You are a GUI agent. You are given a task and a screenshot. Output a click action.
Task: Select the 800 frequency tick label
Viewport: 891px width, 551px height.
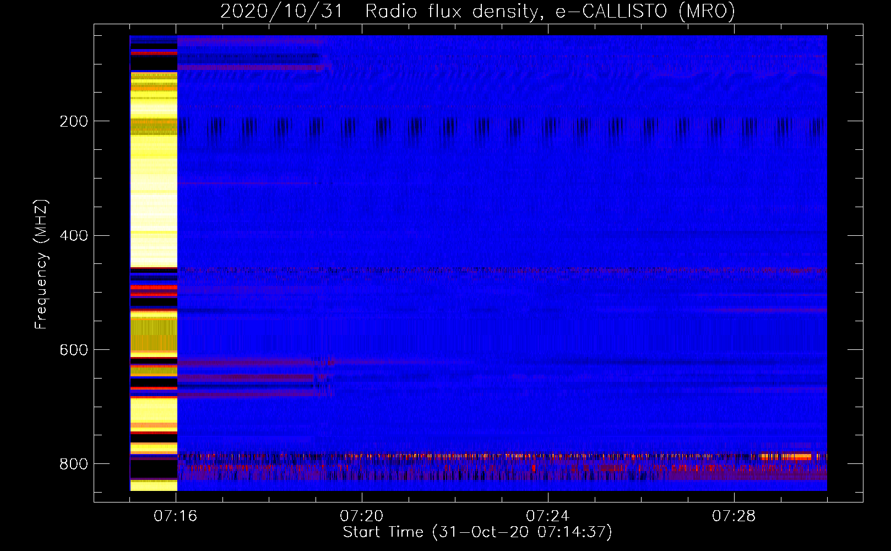click(73, 464)
